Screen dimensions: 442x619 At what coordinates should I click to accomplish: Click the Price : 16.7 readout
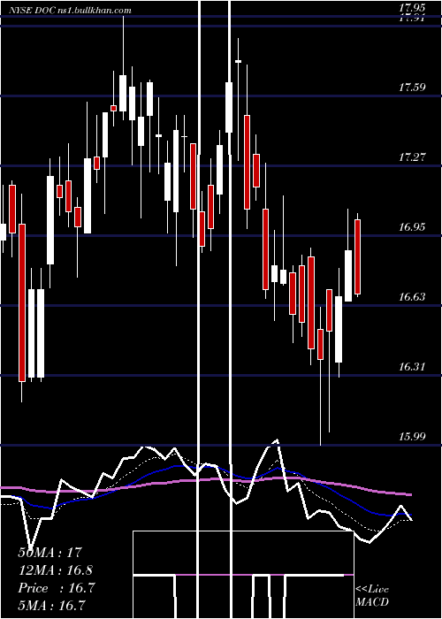(57, 588)
